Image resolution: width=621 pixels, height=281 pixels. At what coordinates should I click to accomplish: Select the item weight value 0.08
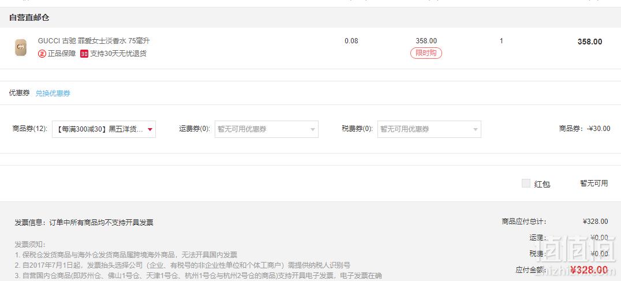351,41
